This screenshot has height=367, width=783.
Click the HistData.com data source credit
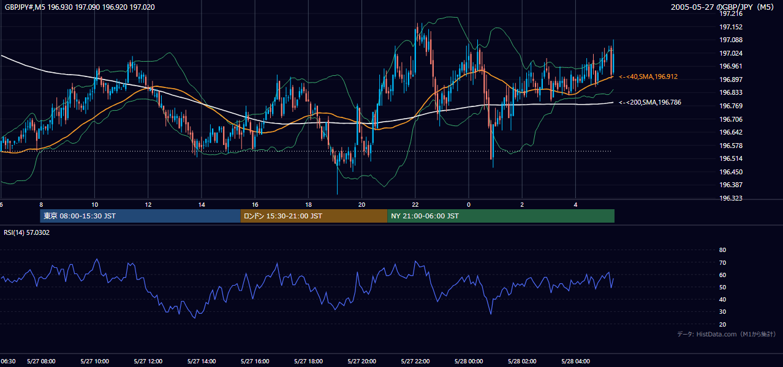pos(727,334)
